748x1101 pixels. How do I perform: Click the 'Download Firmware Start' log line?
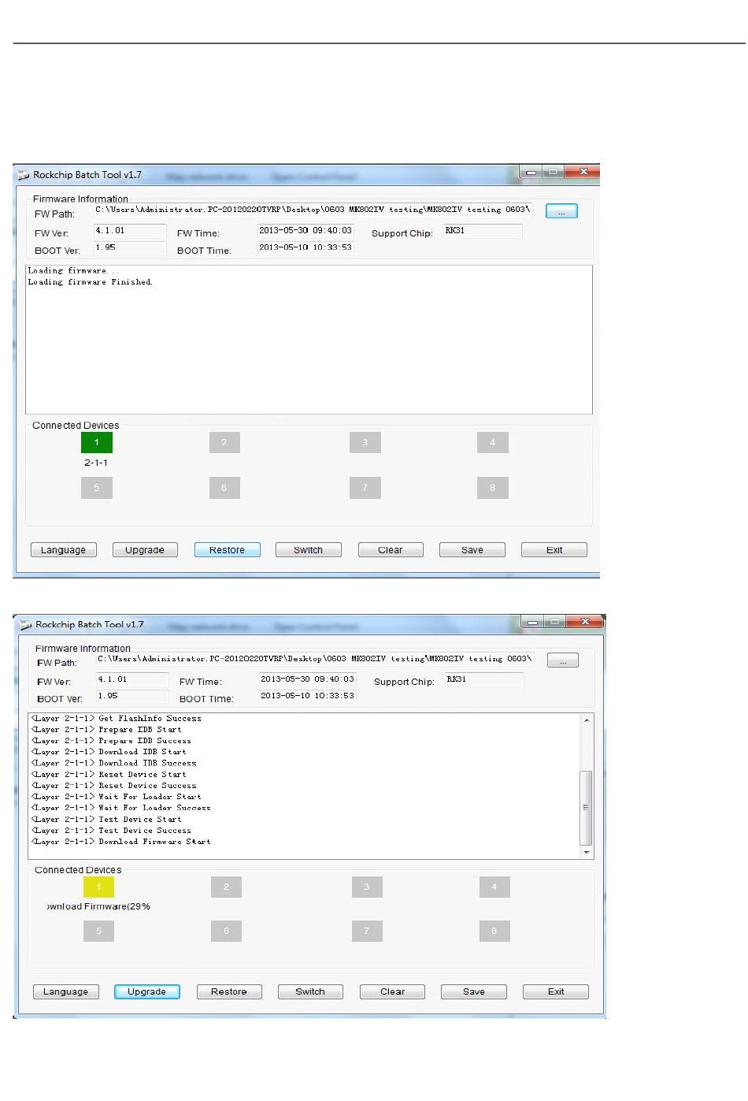point(121,842)
